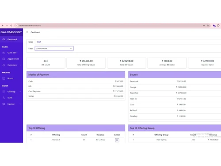
Task: Open Report under Analytics
Action: 11,78
